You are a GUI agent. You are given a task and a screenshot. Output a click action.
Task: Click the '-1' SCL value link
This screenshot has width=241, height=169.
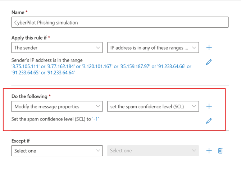[x=95, y=119]
